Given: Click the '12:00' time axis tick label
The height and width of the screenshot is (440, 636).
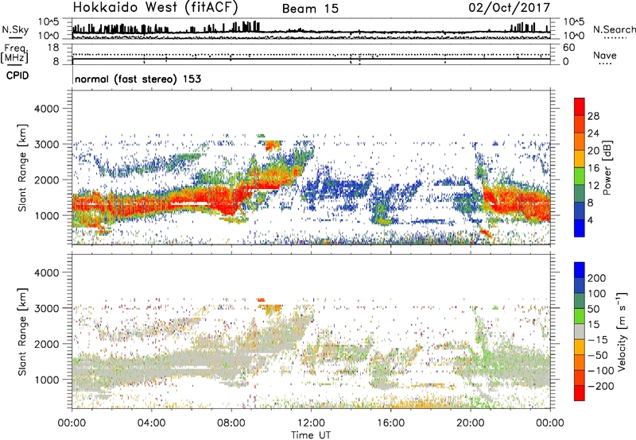Looking at the screenshot, I should click(x=311, y=423).
